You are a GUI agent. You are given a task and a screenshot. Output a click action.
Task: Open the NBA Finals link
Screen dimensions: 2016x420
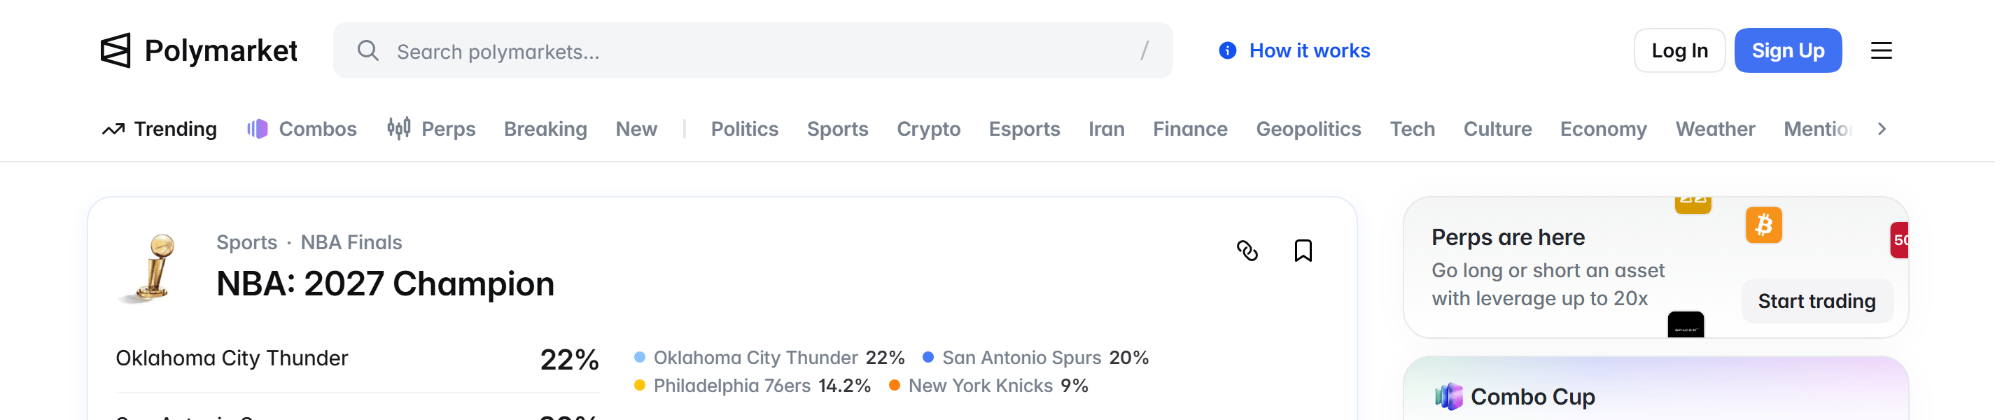point(351,242)
